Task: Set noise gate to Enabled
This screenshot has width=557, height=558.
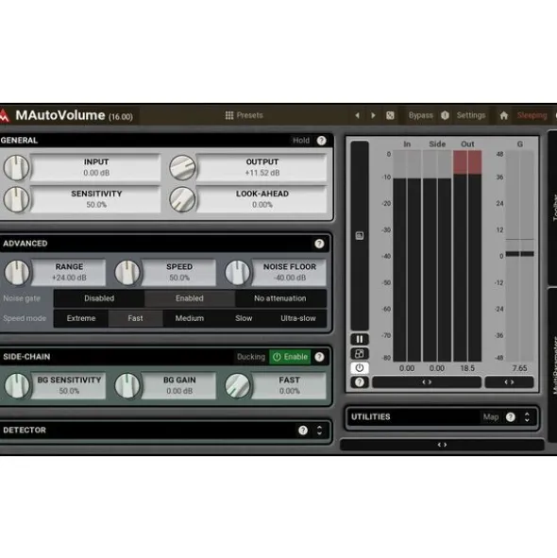Action: pyautogui.click(x=190, y=298)
